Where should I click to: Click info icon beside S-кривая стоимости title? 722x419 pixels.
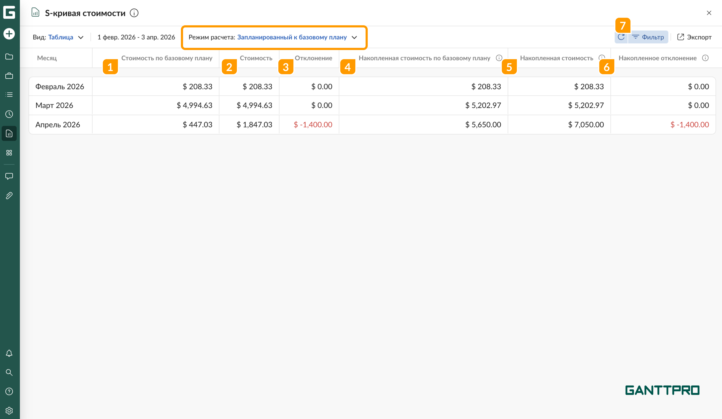click(x=134, y=13)
